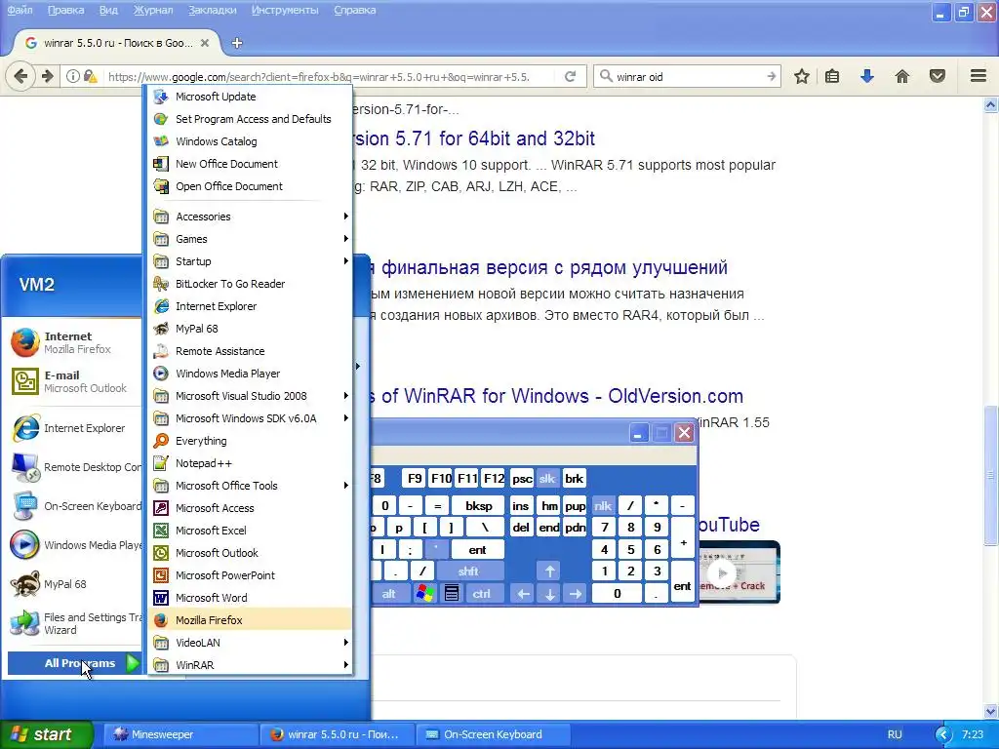This screenshot has height=749, width=999.
Task: Click the Firefox back arrow button
Action: tap(20, 76)
